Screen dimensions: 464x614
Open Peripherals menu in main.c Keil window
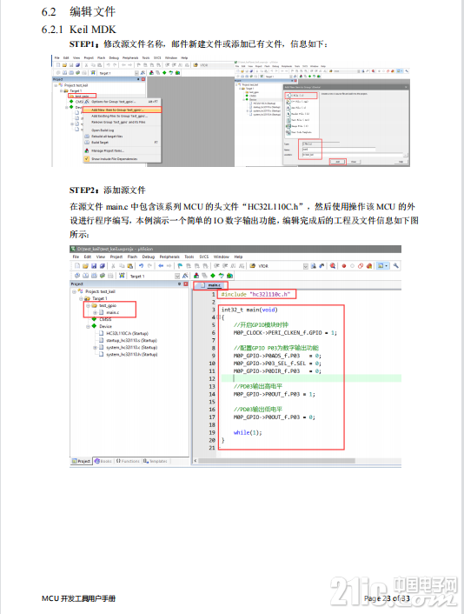tap(169, 257)
